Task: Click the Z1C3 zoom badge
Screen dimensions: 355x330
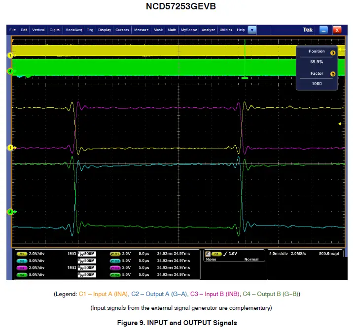Action: [x=115, y=268]
